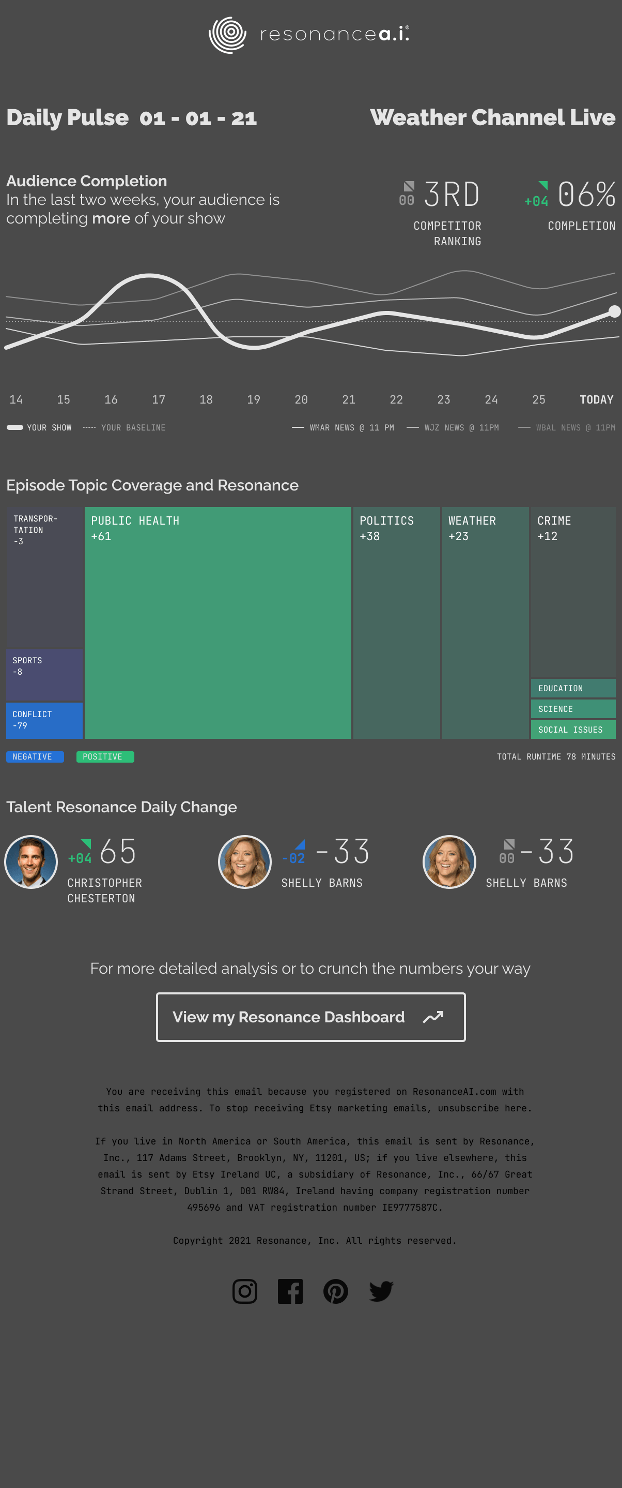Select the Weather +23 topic block

point(485,623)
